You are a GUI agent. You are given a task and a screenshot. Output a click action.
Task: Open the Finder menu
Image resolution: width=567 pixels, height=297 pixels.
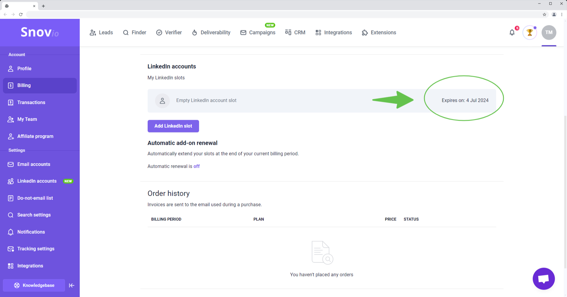135,33
